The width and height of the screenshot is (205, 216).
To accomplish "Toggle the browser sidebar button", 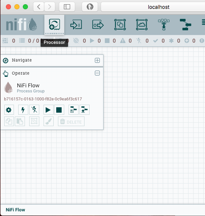I will (67, 7).
